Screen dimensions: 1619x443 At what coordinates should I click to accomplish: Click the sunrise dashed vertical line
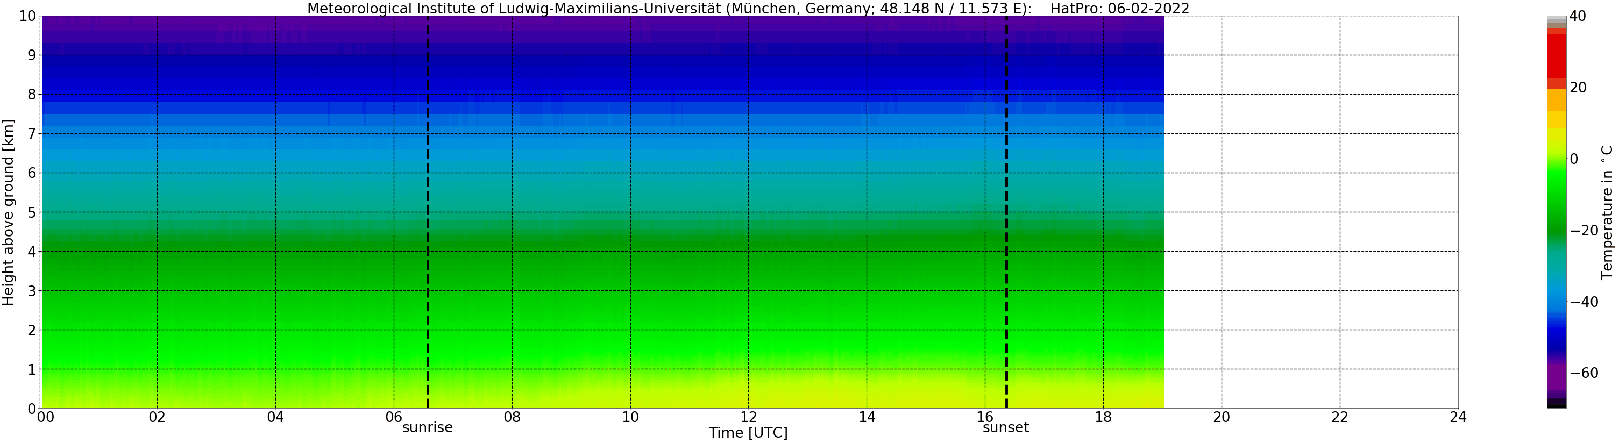click(428, 212)
